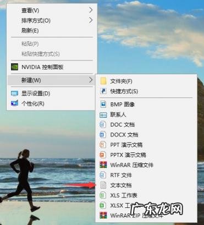Click the XLSX worksheet icon
This screenshot has height=225, width=204.
point(103,205)
